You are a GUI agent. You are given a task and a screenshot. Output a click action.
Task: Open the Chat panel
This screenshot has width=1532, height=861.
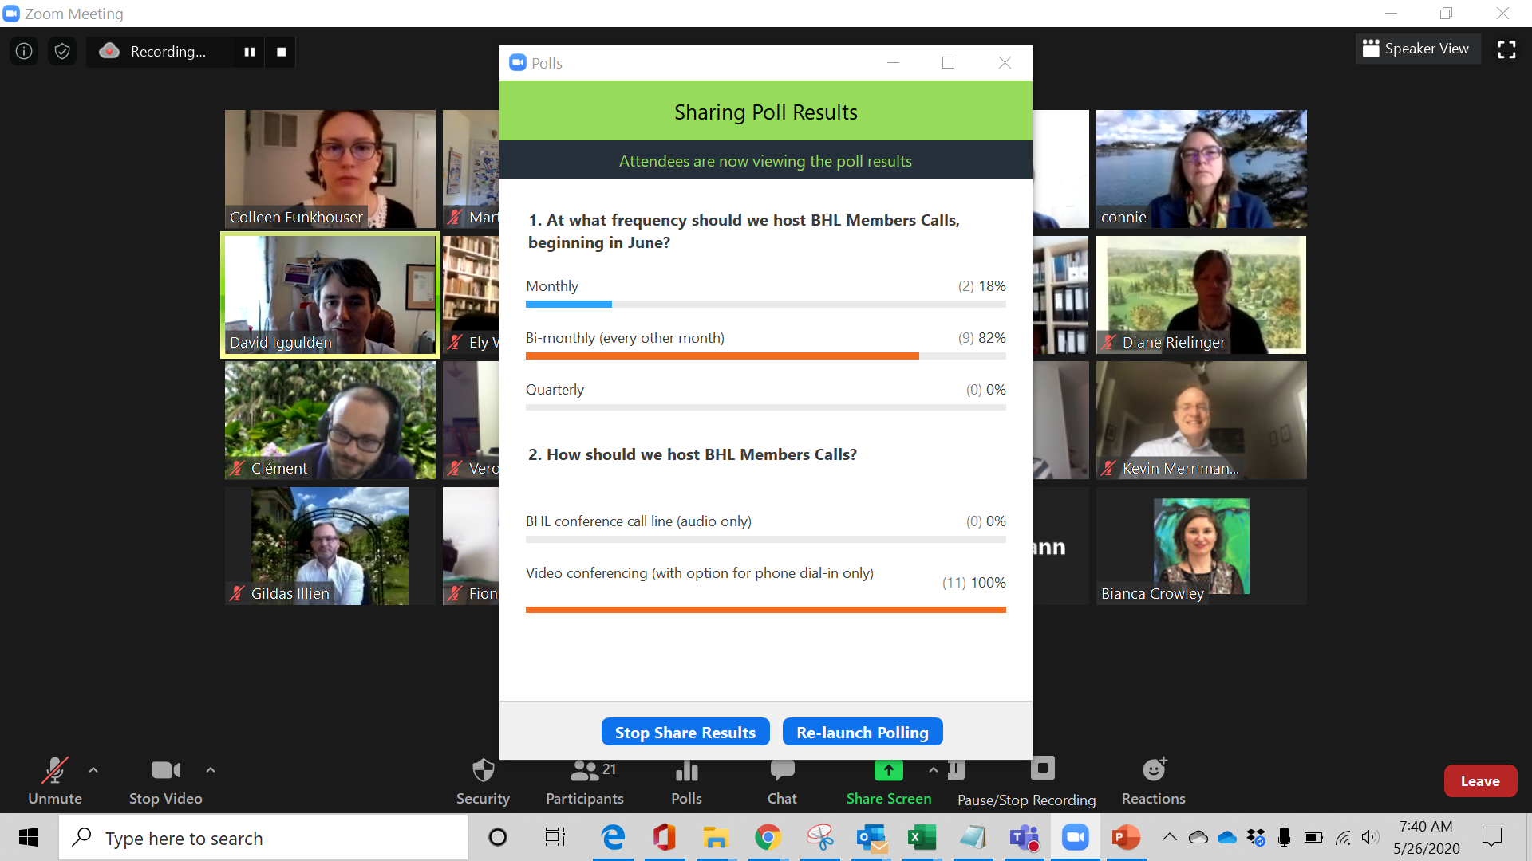(781, 781)
